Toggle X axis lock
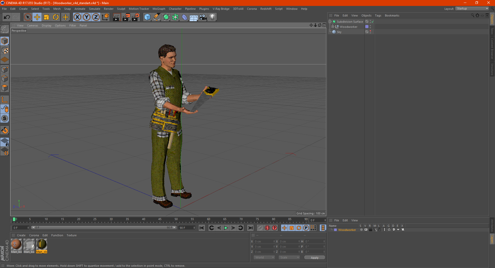This screenshot has width=495, height=268. [77, 17]
